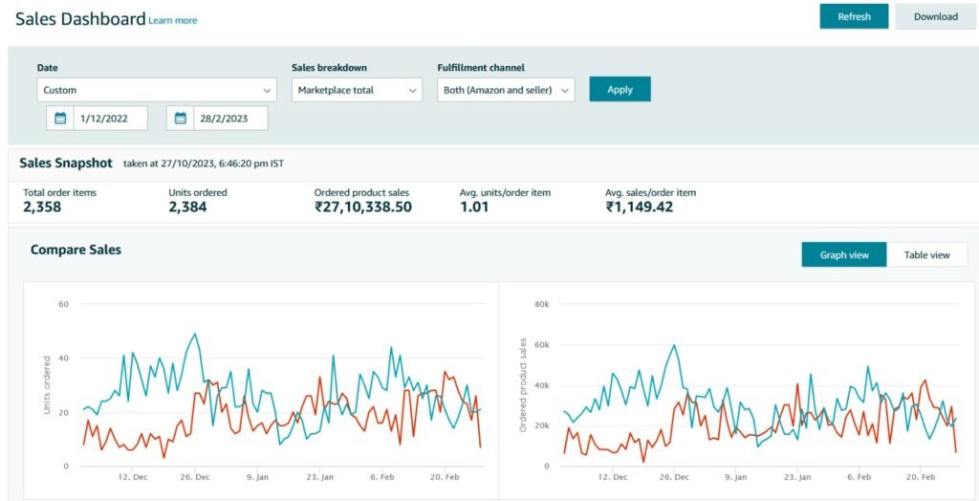This screenshot has height=501, width=979.
Task: Open the Sales breakdown Marketplace total dropdown
Action: (x=358, y=90)
